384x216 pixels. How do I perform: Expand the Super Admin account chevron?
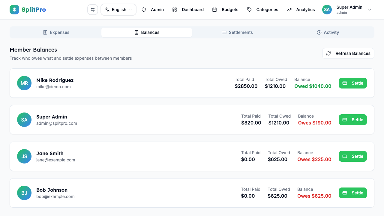[x=370, y=10]
